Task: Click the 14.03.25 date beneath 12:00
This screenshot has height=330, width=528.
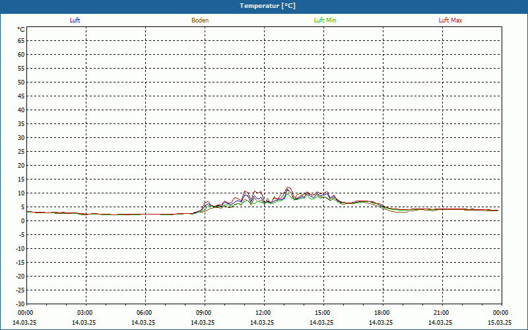Action: pos(262,323)
